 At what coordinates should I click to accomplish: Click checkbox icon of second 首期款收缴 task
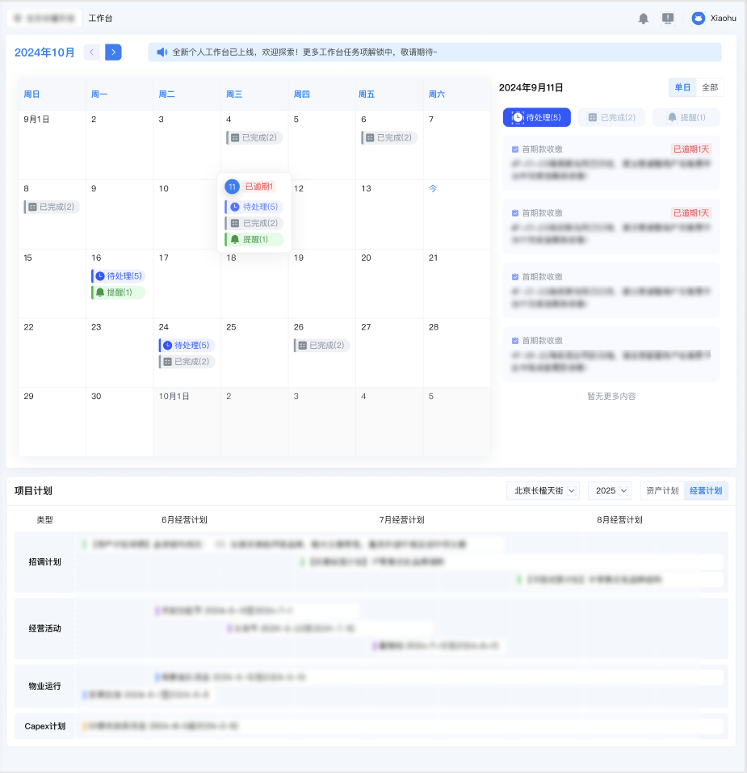(x=515, y=213)
